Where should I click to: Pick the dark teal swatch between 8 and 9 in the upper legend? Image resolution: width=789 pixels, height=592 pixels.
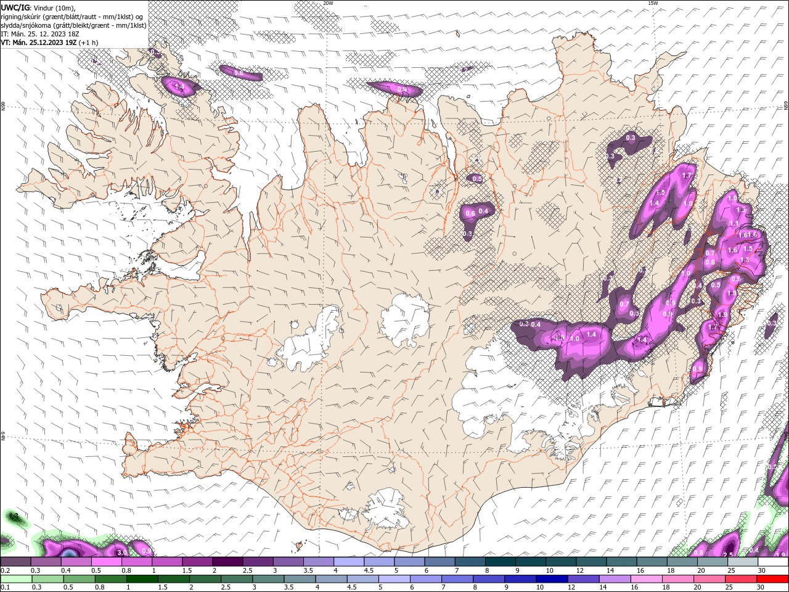501,562
